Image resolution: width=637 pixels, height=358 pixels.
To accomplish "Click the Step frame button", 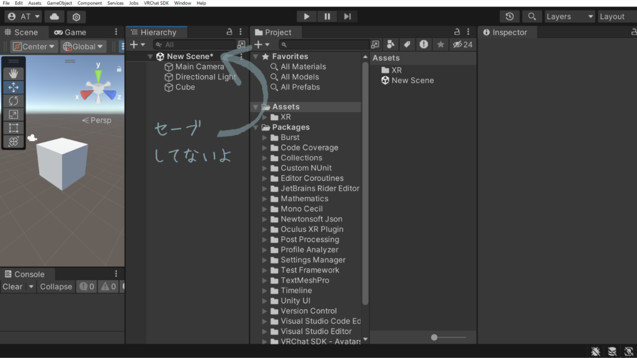I will coord(347,17).
